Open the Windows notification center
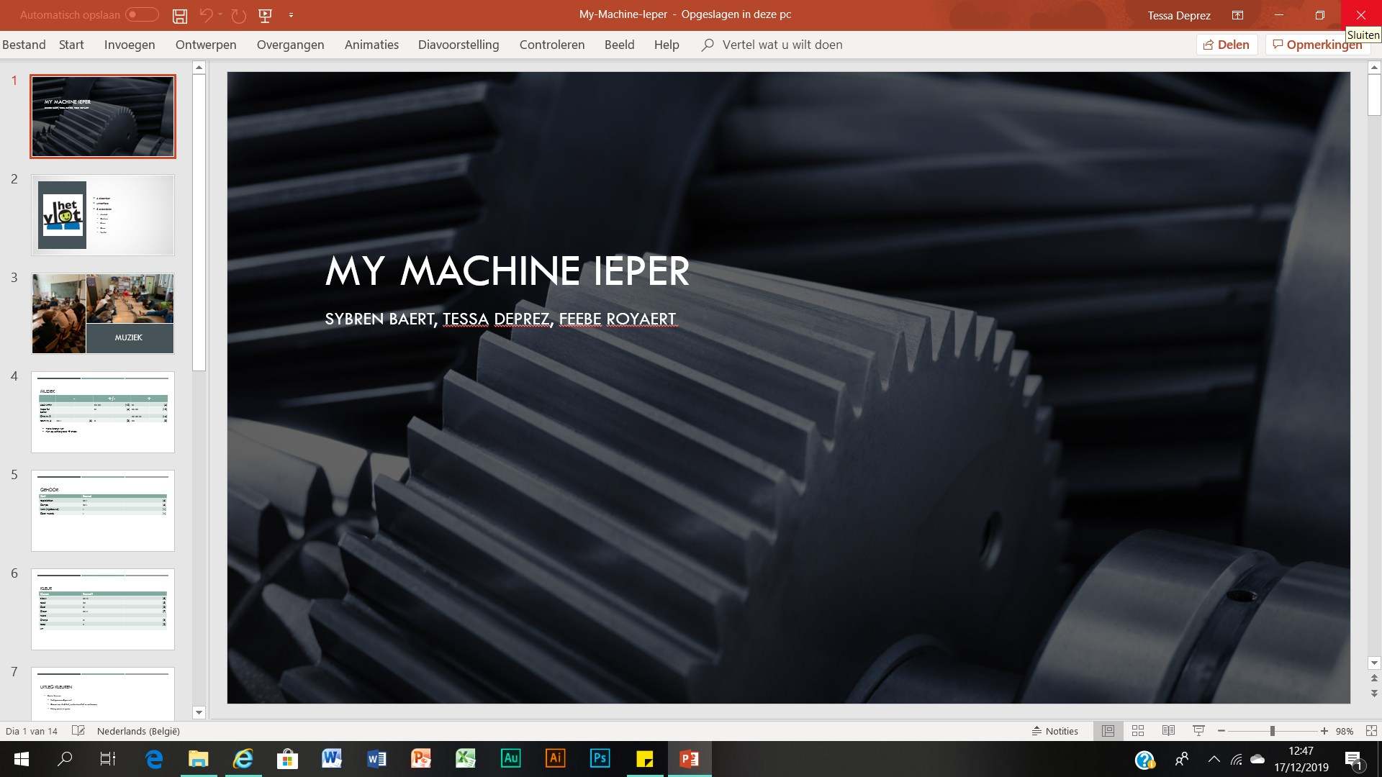 coord(1353,760)
